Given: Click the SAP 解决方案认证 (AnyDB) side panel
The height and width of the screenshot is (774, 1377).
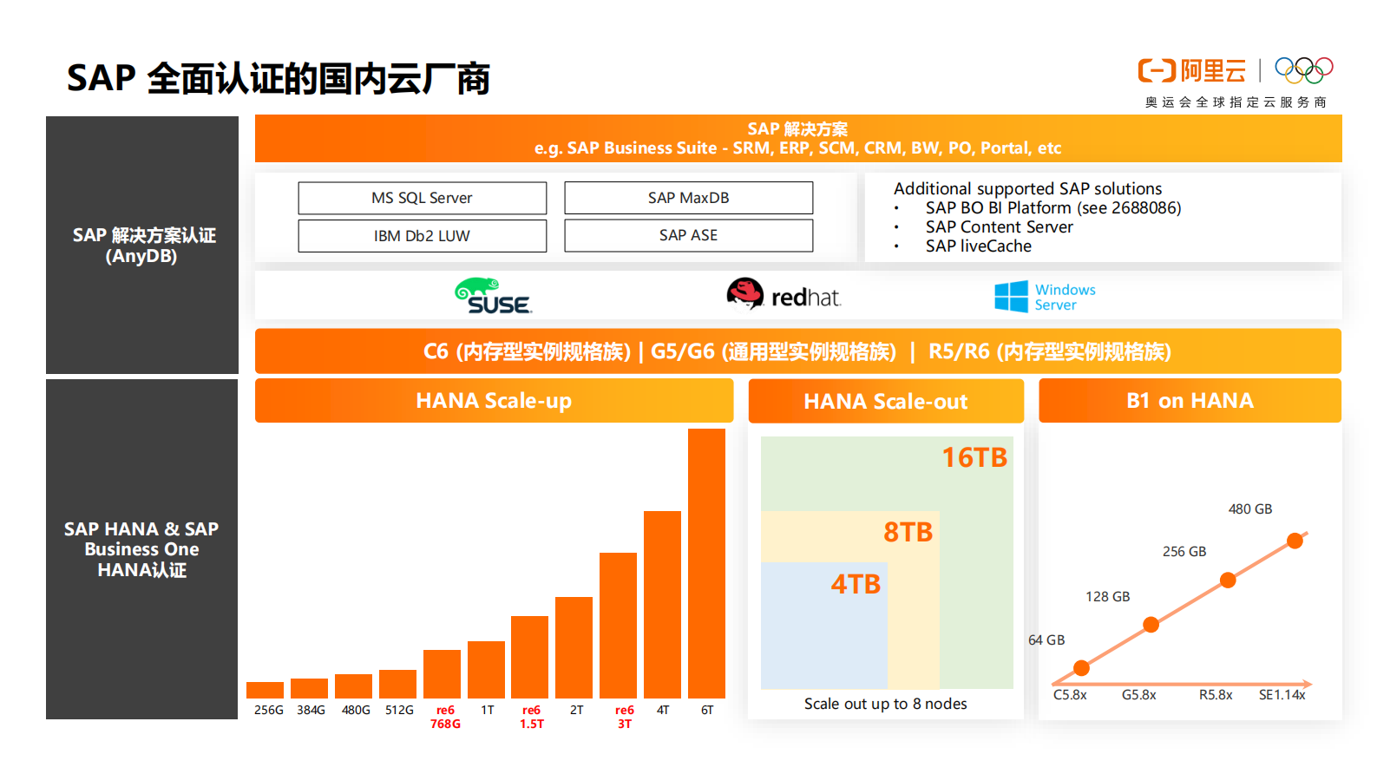Looking at the screenshot, I should 142,245.
